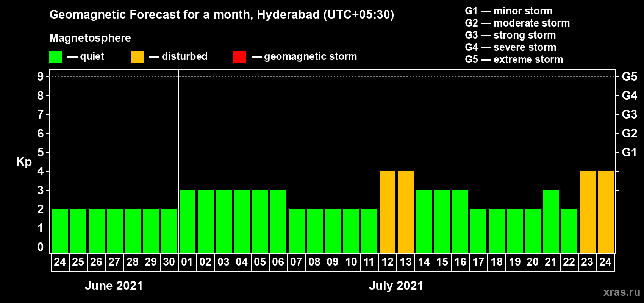The height and width of the screenshot is (303, 644).
Task: Click the bar for July 15
Action: tap(442, 221)
